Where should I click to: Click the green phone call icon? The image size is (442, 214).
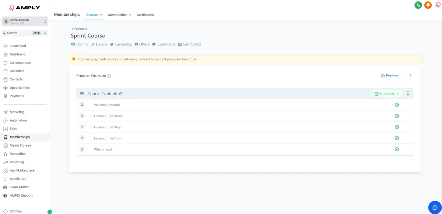point(418,5)
